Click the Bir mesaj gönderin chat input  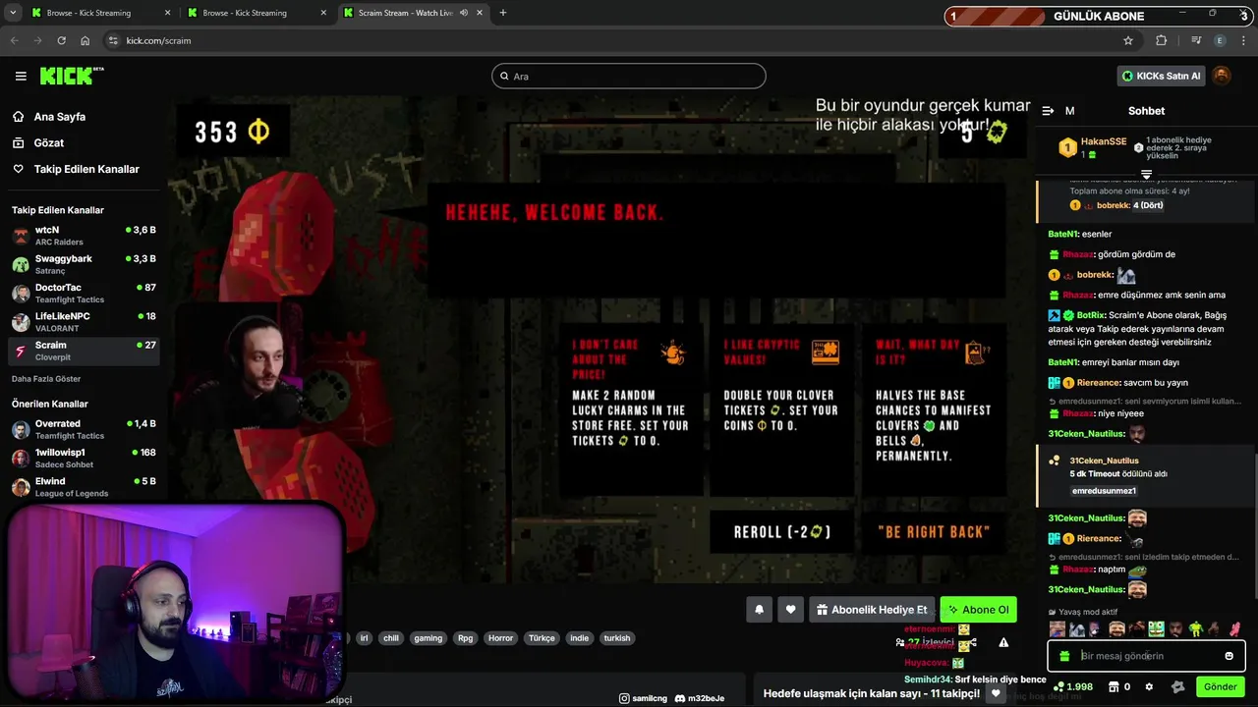click(x=1146, y=656)
